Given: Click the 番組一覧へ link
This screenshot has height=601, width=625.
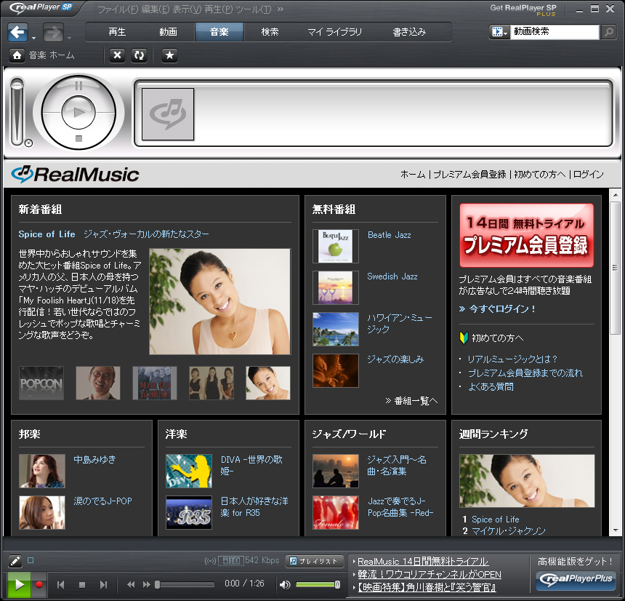Looking at the screenshot, I should [411, 401].
